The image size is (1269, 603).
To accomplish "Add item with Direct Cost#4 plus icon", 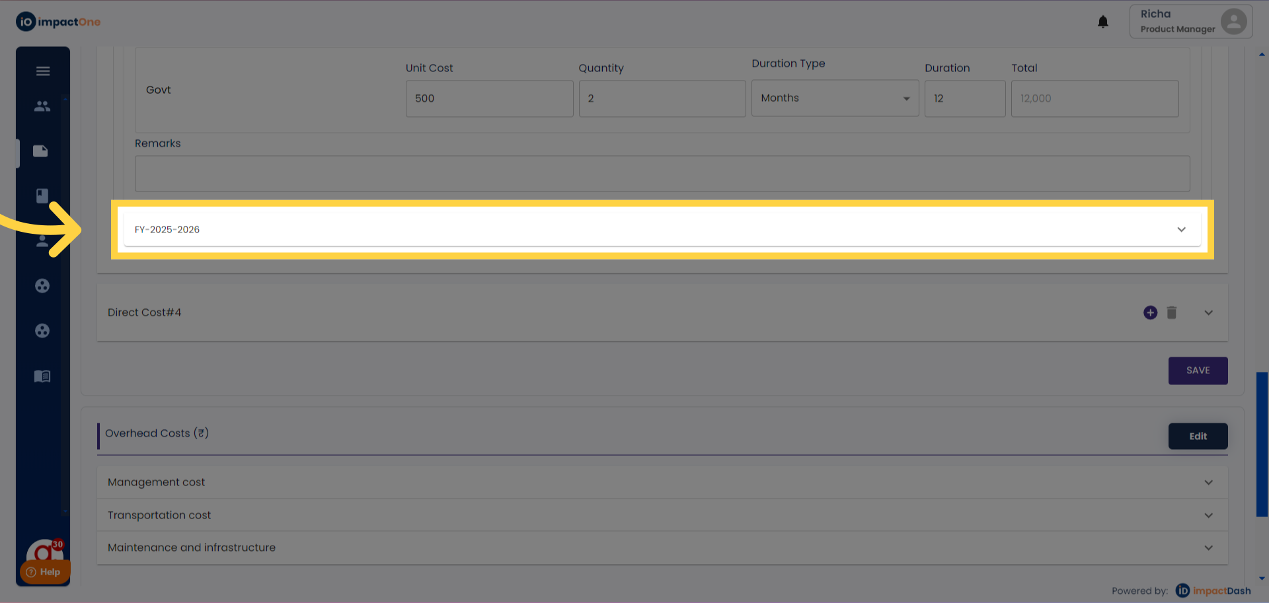I will point(1150,312).
